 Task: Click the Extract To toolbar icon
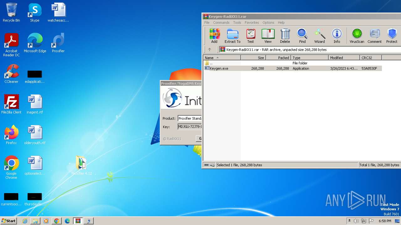[232, 36]
